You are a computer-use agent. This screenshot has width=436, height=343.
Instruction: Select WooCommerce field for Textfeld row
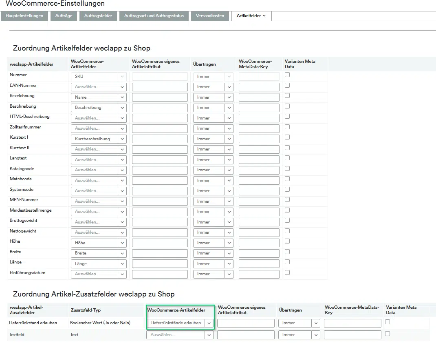coord(180,335)
